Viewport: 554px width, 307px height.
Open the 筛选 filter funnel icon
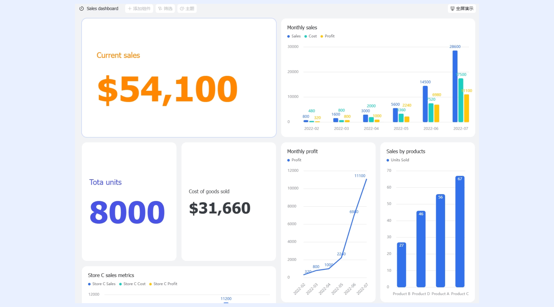(x=160, y=8)
